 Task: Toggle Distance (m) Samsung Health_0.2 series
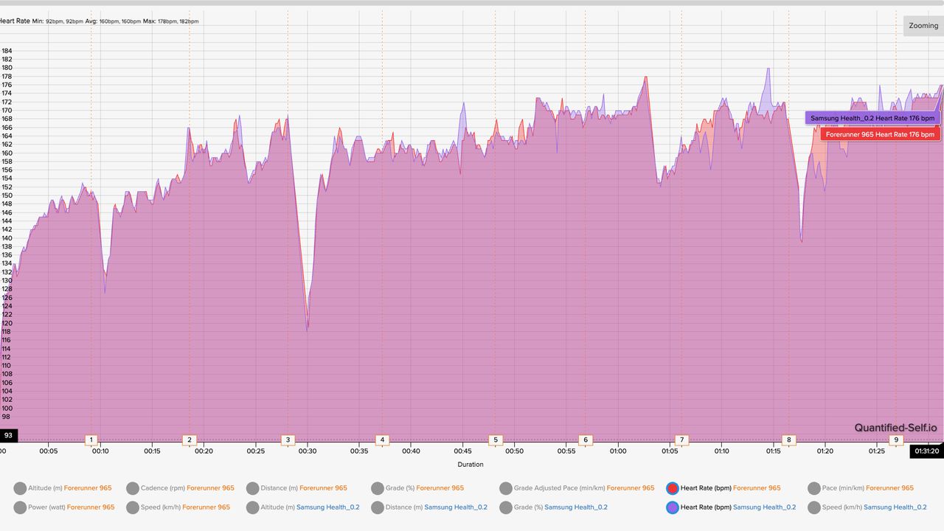pyautogui.click(x=428, y=507)
